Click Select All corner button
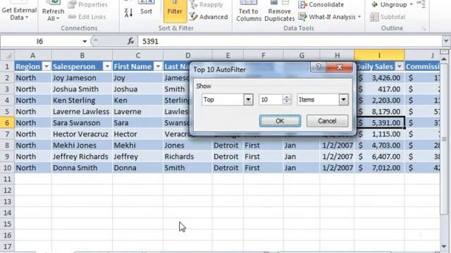 (7, 55)
